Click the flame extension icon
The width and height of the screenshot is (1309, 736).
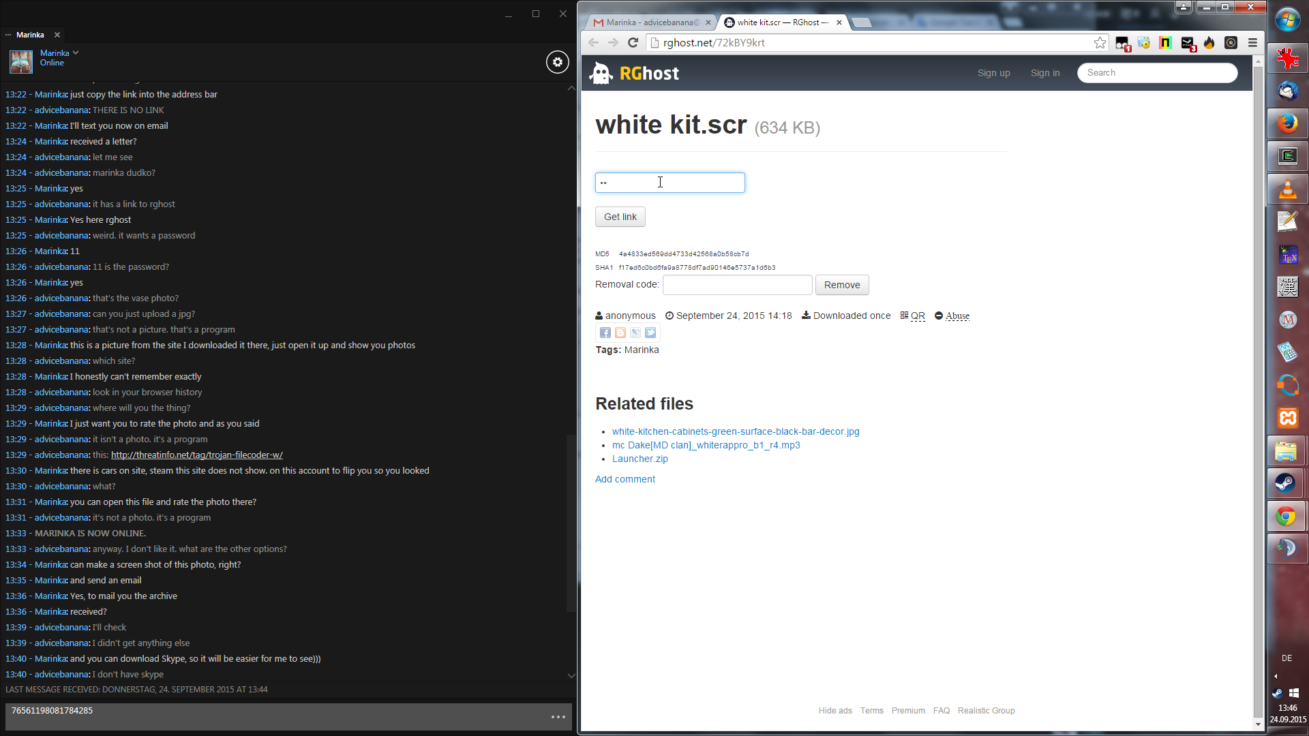tap(1209, 43)
